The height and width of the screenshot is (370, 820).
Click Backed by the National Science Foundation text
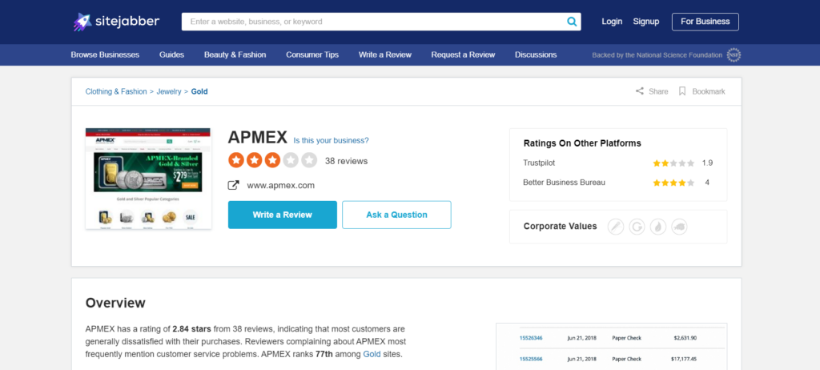657,55
